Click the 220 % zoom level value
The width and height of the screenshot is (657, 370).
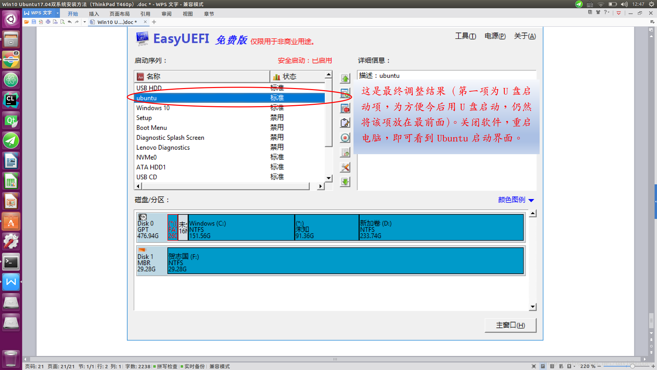588,366
